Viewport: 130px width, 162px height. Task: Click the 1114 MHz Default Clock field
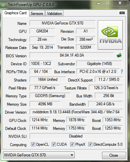click(39, 128)
